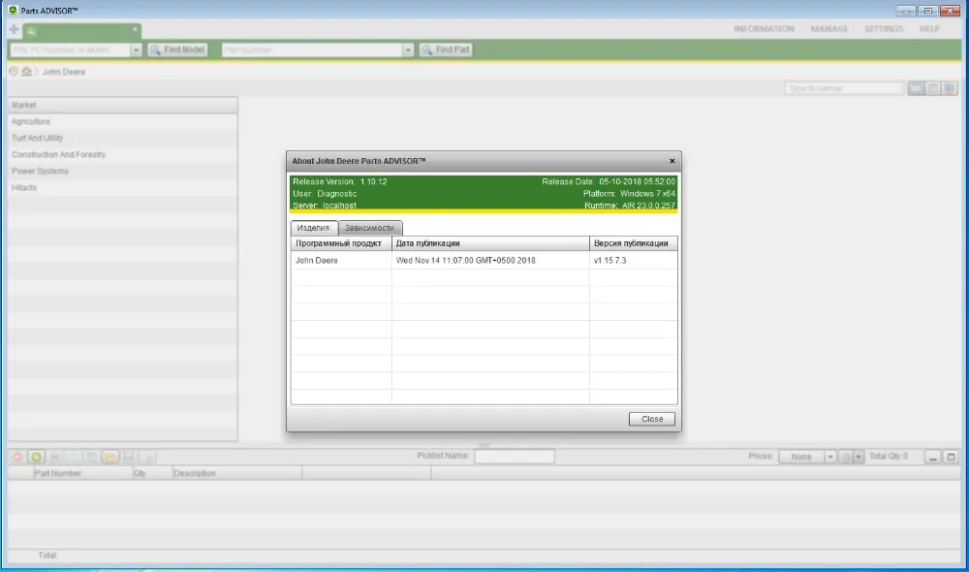Viewport: 969px width, 572px height.
Task: Select the v1.15.7.3 version cell
Action: [634, 261]
